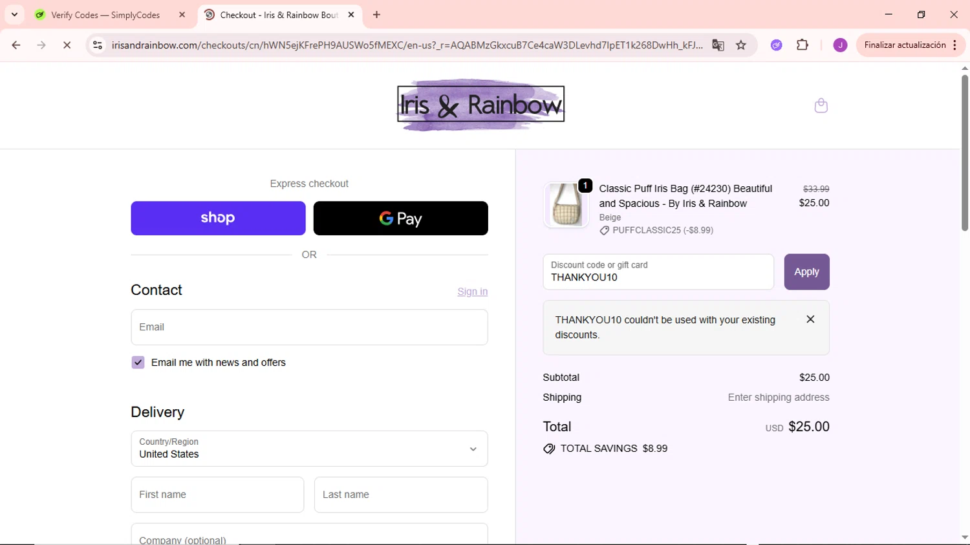Close the Checkout tab

(x=351, y=15)
